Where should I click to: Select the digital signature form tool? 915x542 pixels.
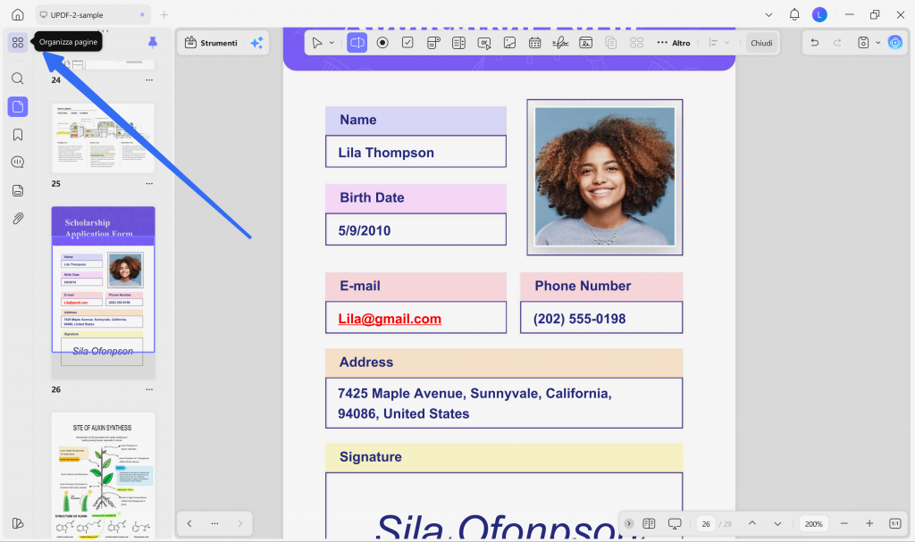pyautogui.click(x=586, y=43)
